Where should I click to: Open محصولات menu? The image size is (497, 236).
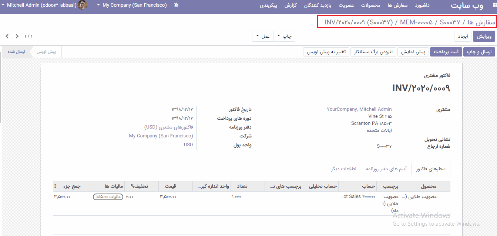(371, 6)
